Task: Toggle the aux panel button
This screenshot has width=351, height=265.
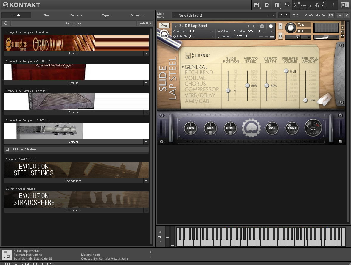Action: point(340,15)
